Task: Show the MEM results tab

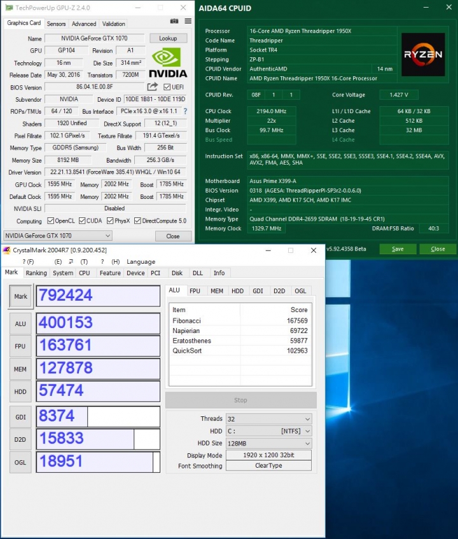Action: click(217, 291)
